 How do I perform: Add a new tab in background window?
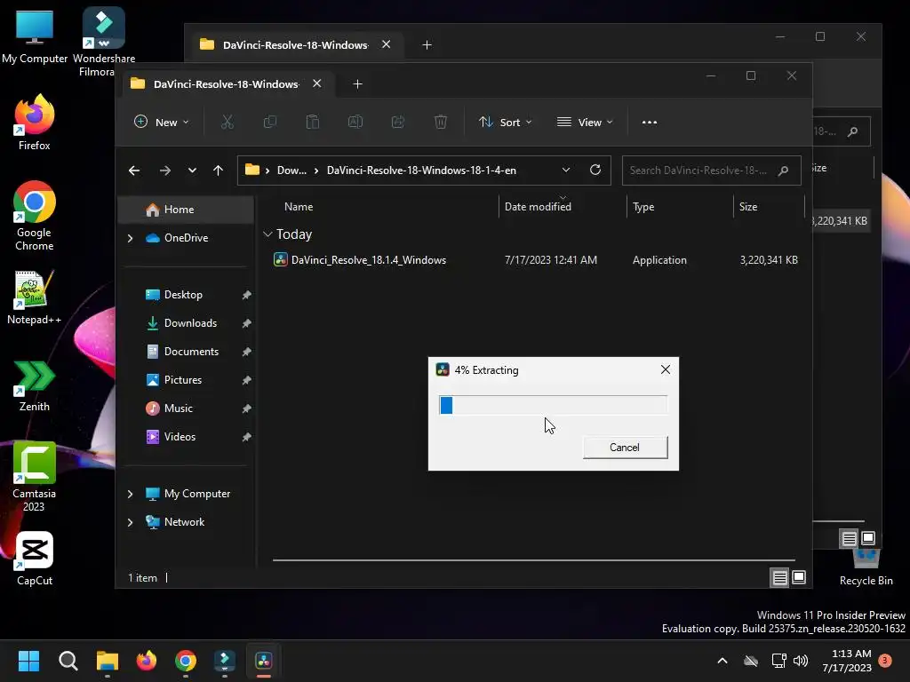(427, 44)
